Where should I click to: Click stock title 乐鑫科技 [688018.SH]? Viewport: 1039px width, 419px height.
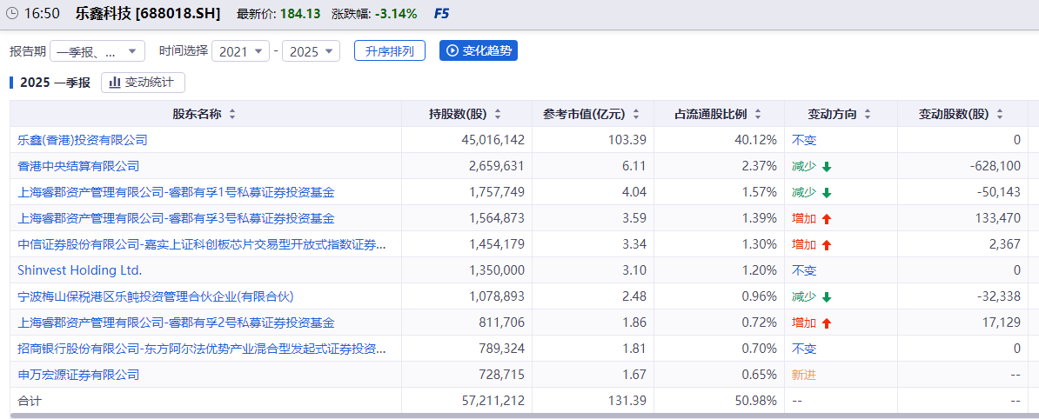click(x=148, y=13)
